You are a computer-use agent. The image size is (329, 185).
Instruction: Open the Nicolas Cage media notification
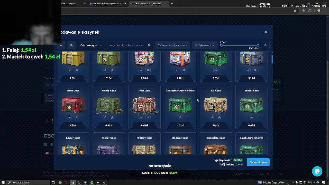[x=273, y=182]
